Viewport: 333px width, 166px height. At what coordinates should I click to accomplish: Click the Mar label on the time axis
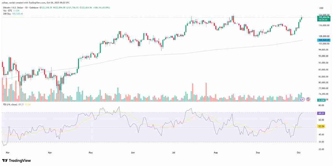click(x=8, y=152)
